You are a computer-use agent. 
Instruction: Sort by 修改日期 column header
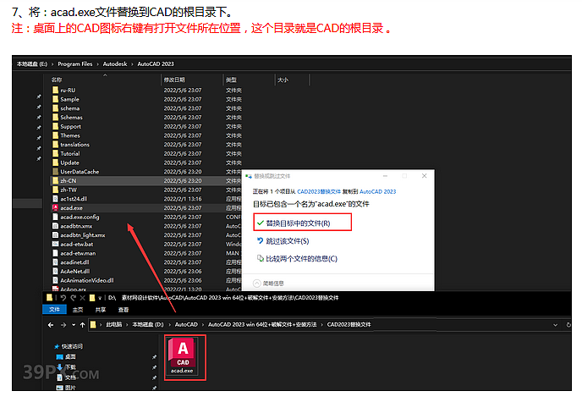coord(174,80)
